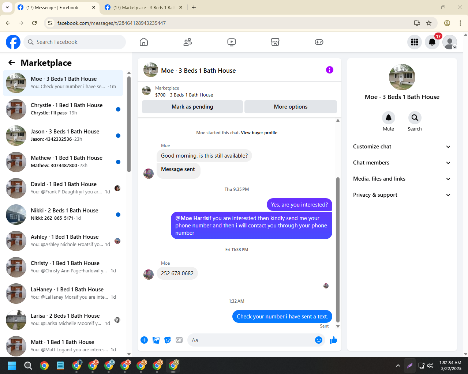Open the Friends icon in top navigation
Image resolution: width=468 pixels, height=374 pixels.
188,42
